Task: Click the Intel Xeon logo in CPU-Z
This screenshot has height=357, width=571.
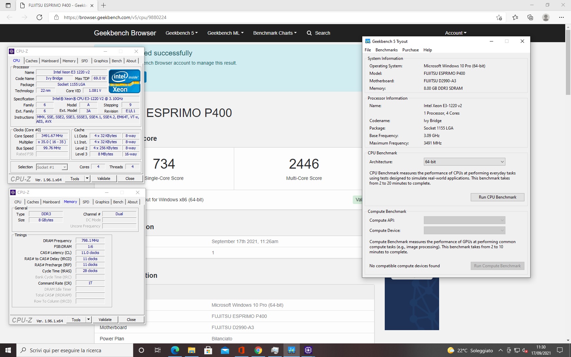Action: point(124,81)
